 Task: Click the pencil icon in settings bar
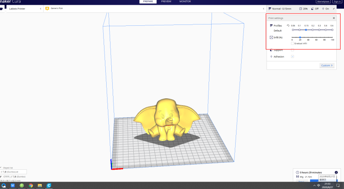[334, 9]
